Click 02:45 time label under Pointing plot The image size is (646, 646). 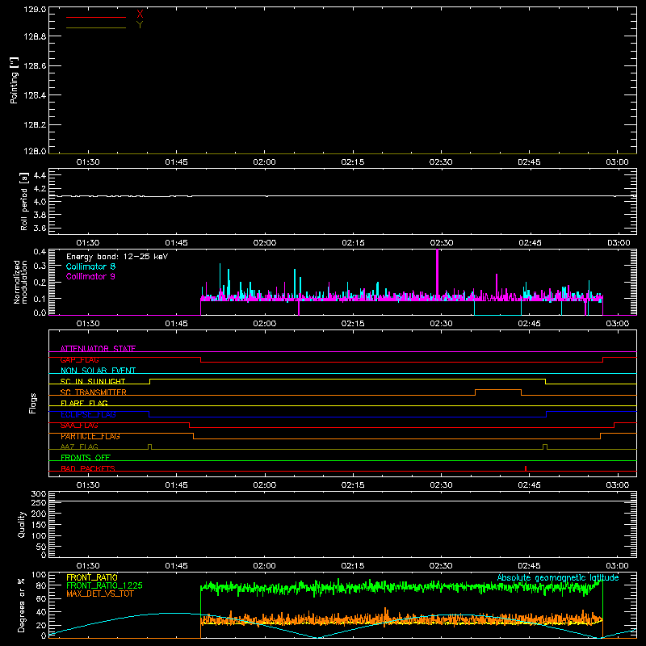[530, 162]
